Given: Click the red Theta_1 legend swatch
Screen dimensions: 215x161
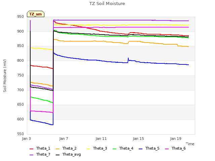Looking at the screenshot, I should (31, 149).
